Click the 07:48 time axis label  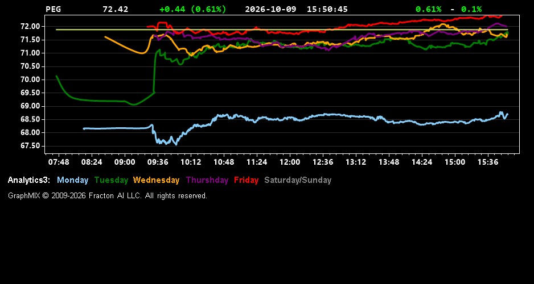[59, 162]
